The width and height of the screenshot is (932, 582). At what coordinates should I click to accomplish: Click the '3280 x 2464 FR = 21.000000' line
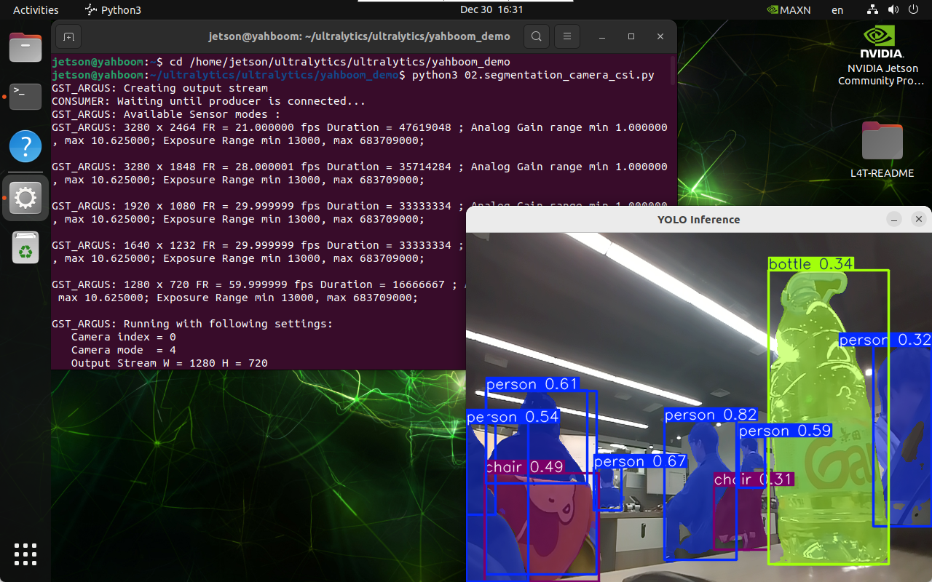click(360, 127)
